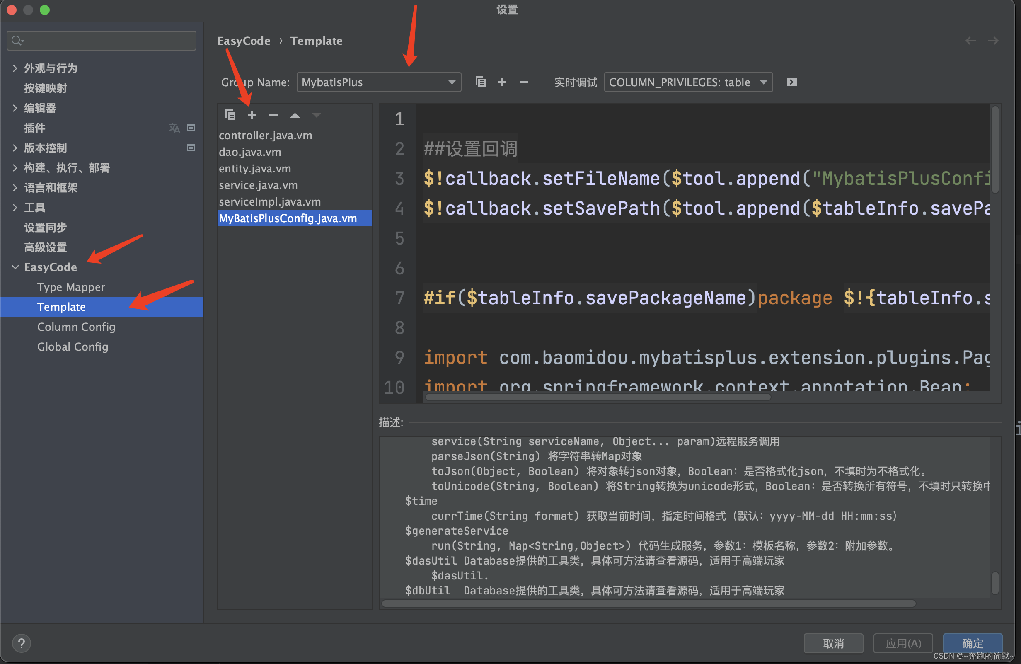The width and height of the screenshot is (1021, 664).
Task: Expand the 构建、执行、部署 node
Action: [15, 168]
